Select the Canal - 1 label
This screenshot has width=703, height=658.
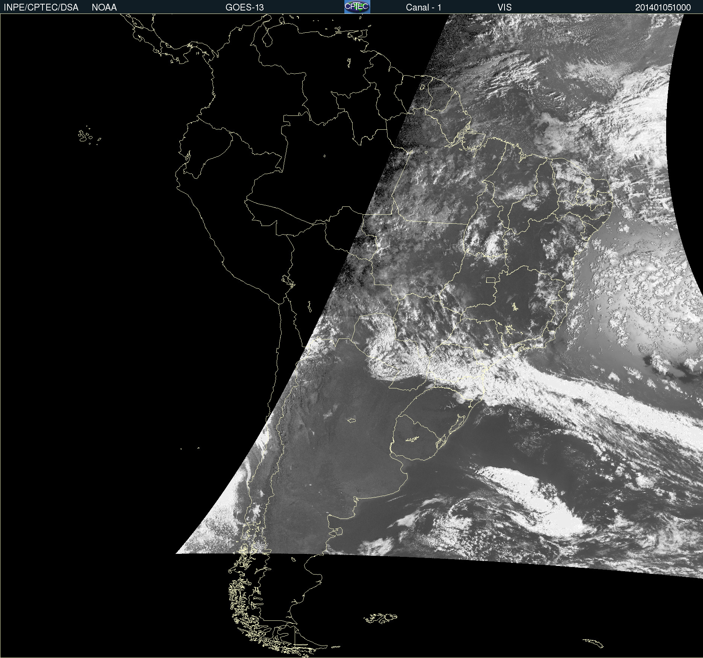[x=424, y=8]
